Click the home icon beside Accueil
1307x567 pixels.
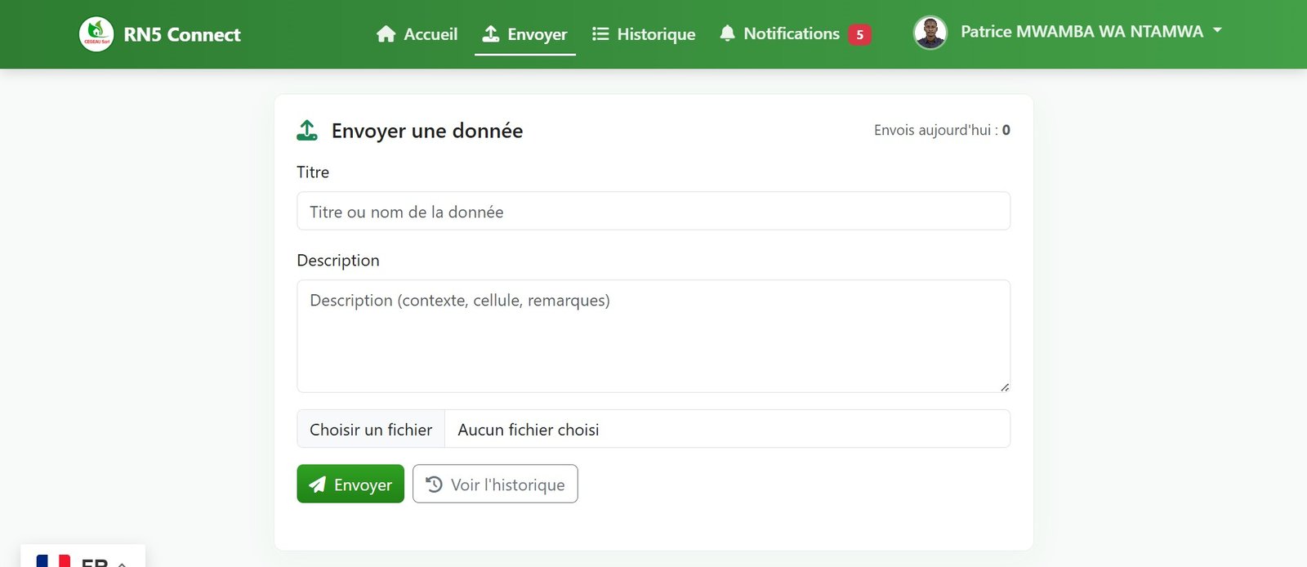pyautogui.click(x=386, y=34)
